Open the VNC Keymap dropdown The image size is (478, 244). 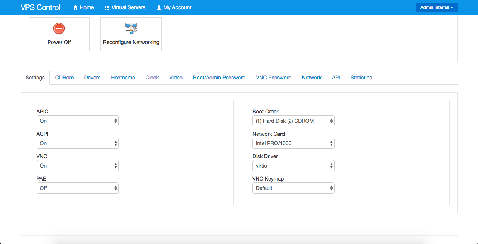point(294,188)
